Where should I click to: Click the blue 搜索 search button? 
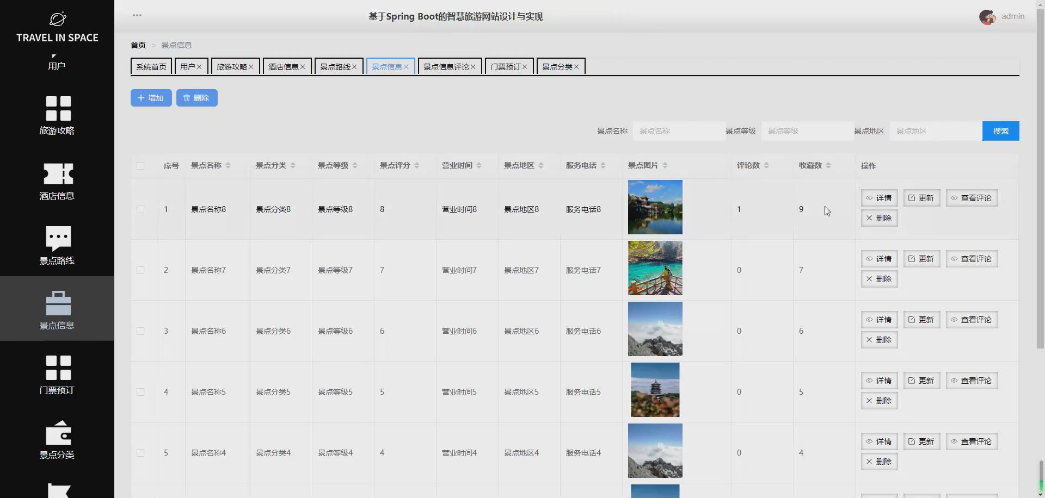pos(1001,131)
